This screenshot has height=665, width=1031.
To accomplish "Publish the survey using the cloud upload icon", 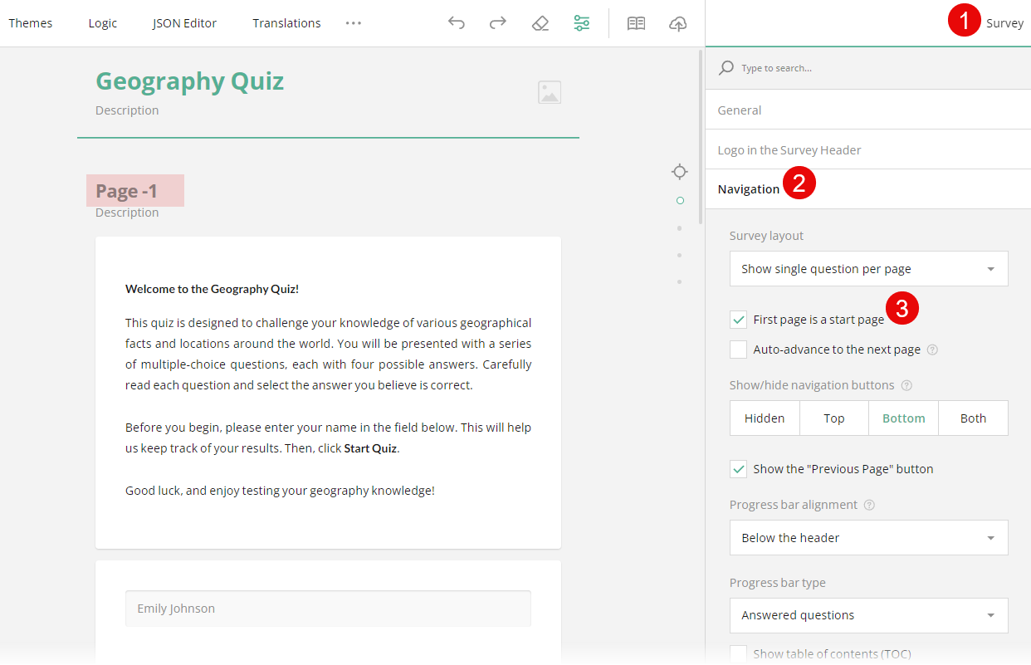I will 678,22.
